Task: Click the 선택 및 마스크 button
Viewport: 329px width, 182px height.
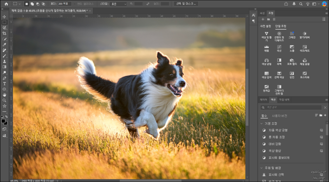Action: point(186,4)
